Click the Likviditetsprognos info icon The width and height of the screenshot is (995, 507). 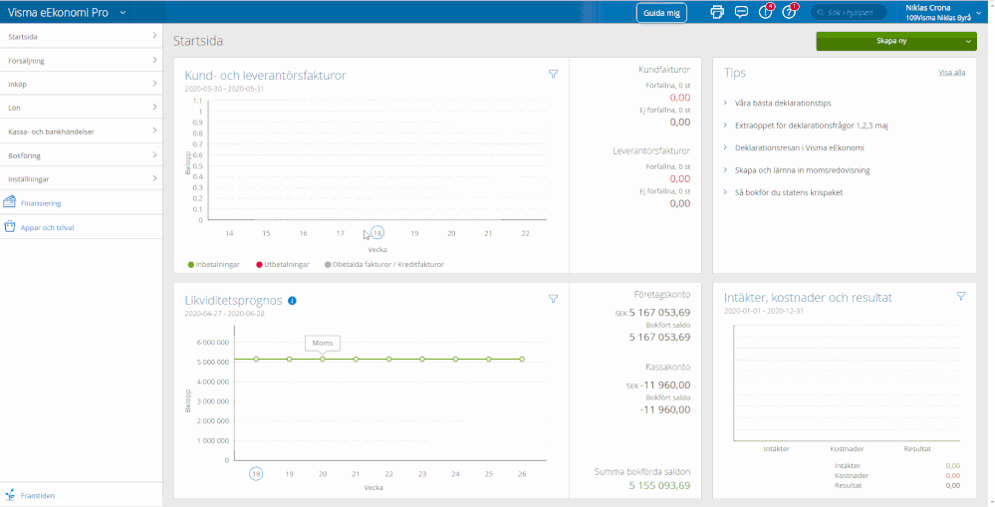(x=292, y=300)
